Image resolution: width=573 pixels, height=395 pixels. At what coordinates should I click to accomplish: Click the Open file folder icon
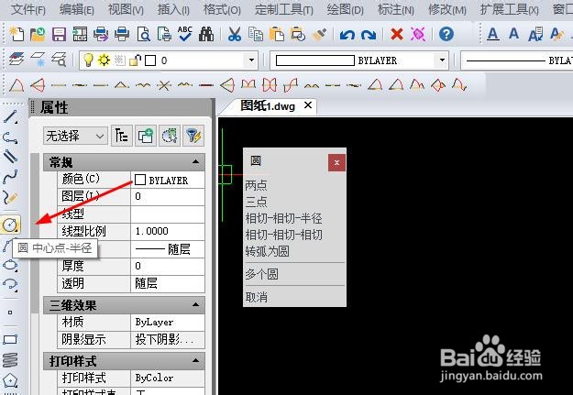tap(38, 34)
